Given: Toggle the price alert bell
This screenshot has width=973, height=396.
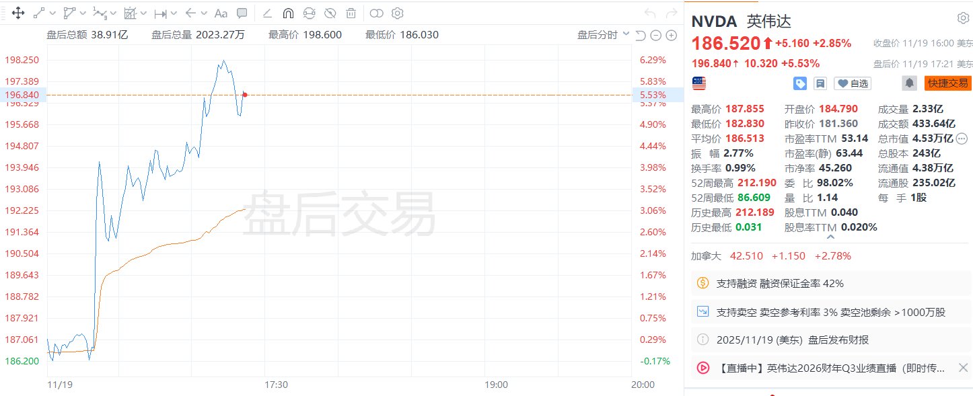Looking at the screenshot, I should pos(909,83).
